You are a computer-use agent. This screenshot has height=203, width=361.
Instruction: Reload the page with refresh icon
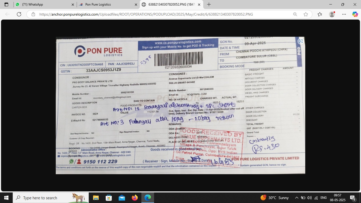(19, 14)
